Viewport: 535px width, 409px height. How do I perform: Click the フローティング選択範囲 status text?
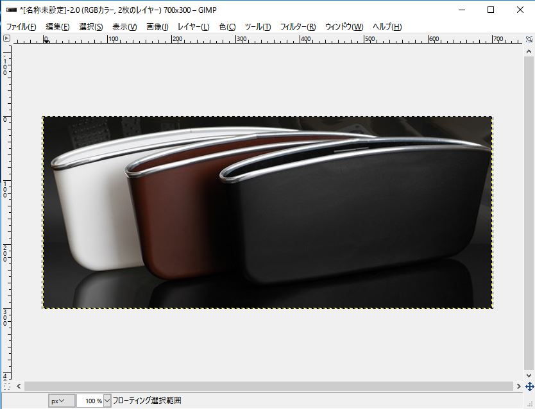coord(147,401)
